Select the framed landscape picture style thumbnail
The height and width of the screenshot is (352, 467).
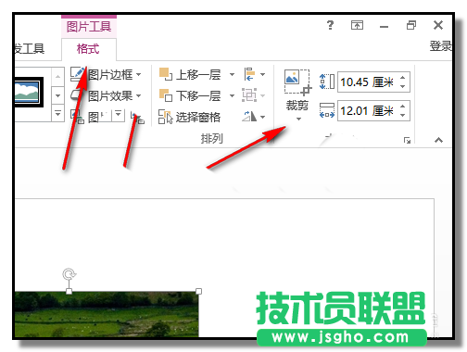pyautogui.click(x=29, y=92)
